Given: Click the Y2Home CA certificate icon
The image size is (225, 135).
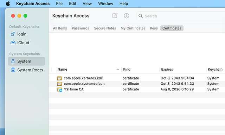Looking at the screenshot, I should pos(59,90).
